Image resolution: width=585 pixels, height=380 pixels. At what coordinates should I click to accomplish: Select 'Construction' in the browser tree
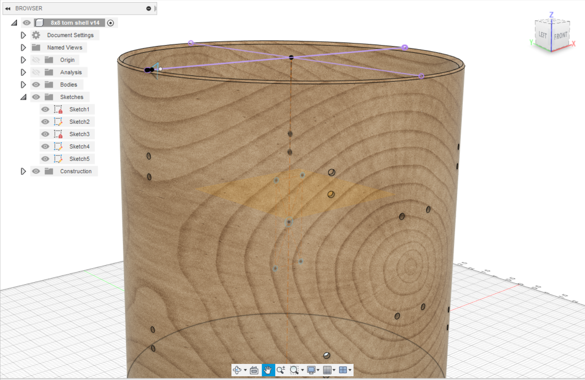pos(76,171)
